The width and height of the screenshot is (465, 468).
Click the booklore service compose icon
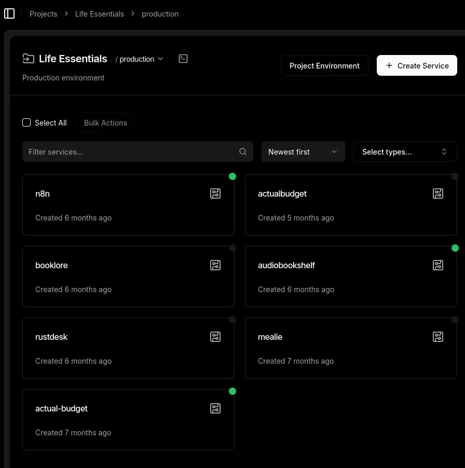(215, 265)
